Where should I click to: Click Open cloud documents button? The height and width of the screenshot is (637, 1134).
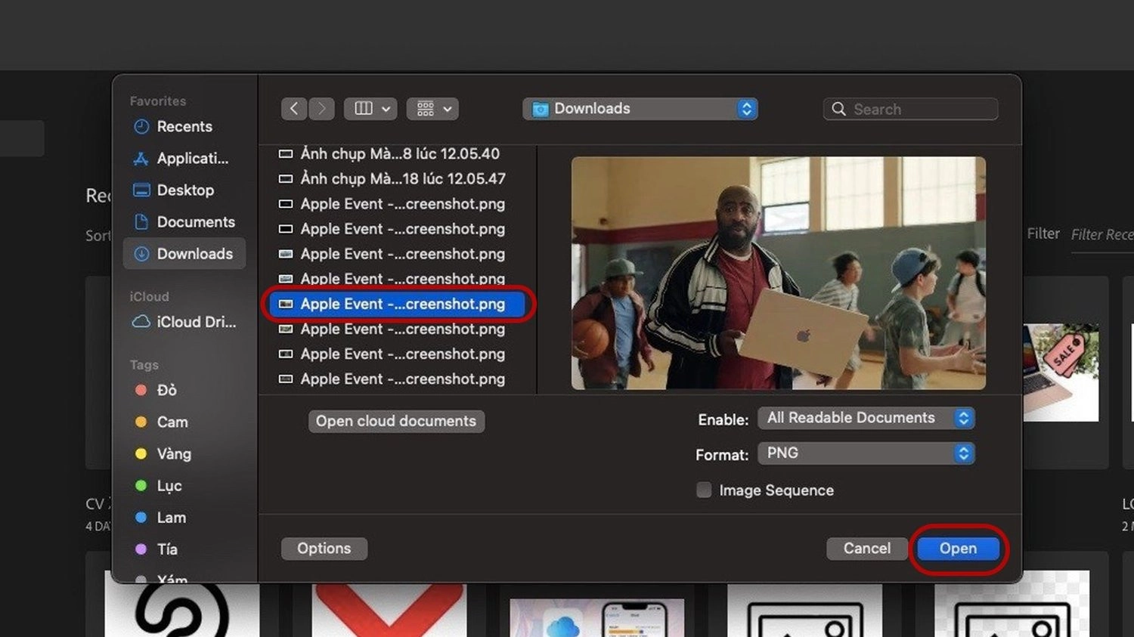(x=396, y=421)
